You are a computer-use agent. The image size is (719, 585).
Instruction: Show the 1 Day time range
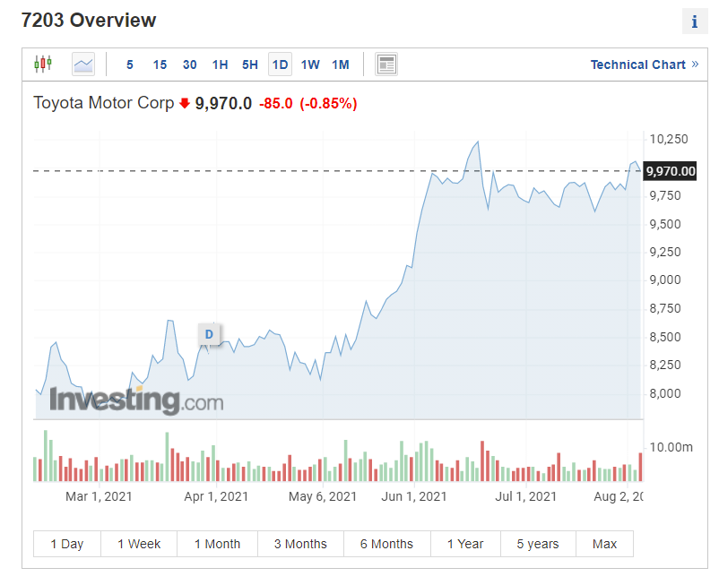[x=67, y=544]
